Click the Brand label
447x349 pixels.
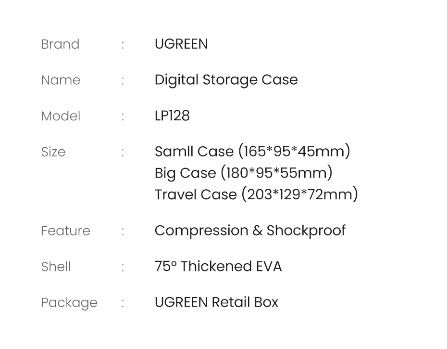[60, 44]
